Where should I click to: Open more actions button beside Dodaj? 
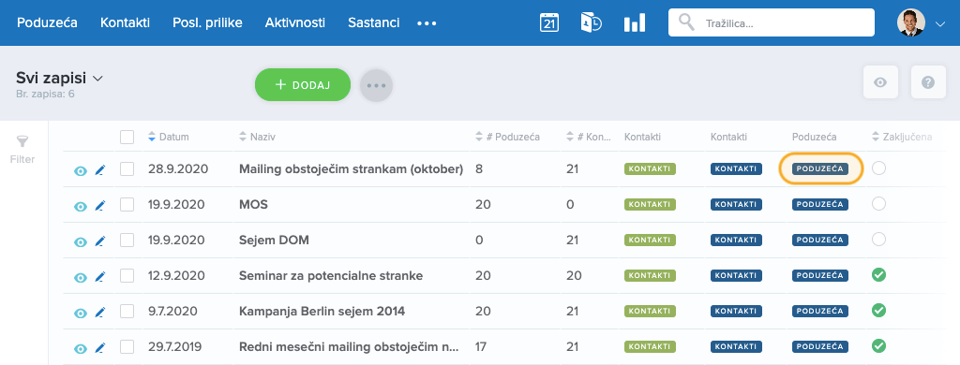376,85
